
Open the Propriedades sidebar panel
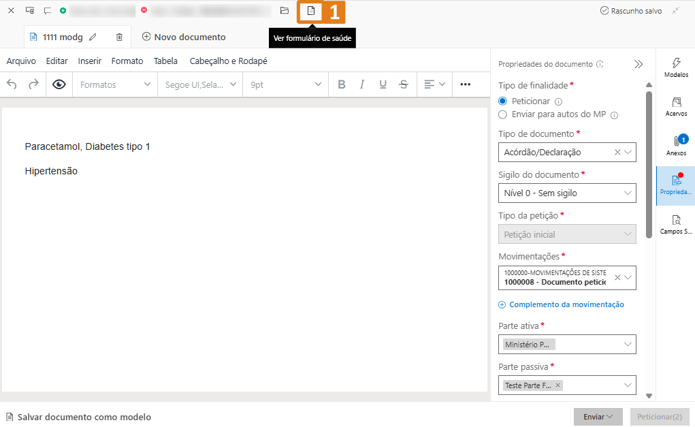(x=675, y=185)
